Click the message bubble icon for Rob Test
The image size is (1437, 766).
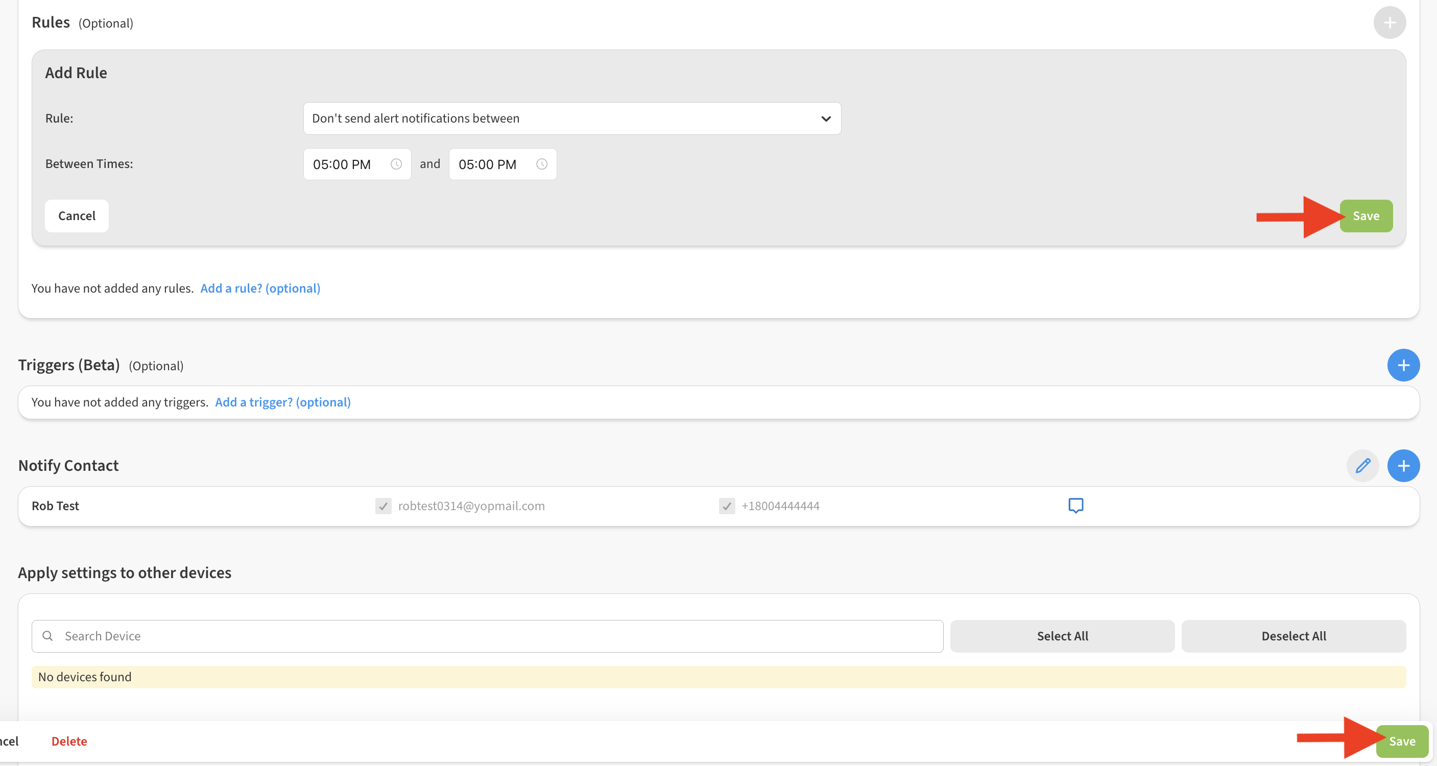(1075, 506)
